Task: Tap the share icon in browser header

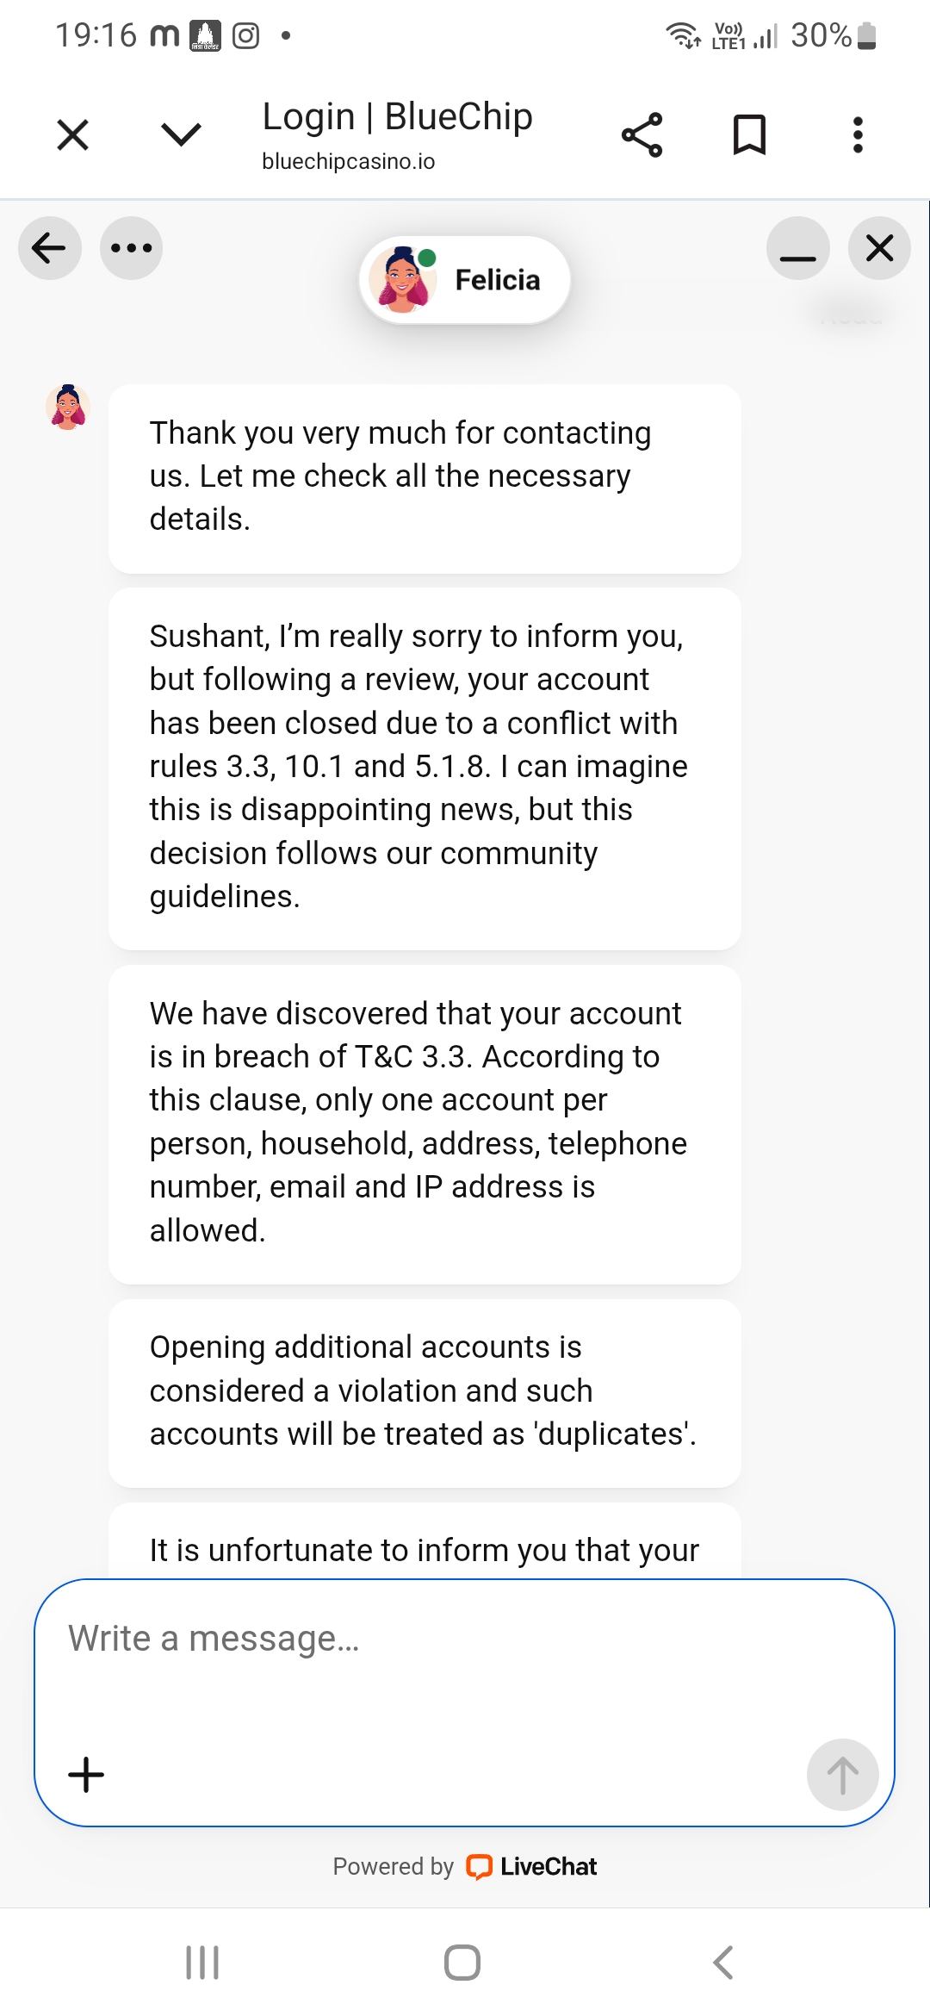Action: [x=642, y=135]
